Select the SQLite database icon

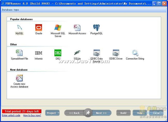77,53
